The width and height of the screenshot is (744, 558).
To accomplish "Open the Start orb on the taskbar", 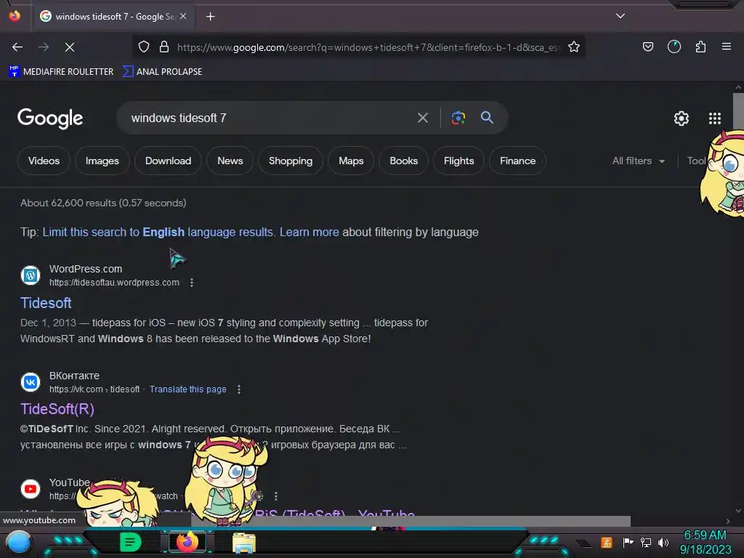I will (18, 543).
